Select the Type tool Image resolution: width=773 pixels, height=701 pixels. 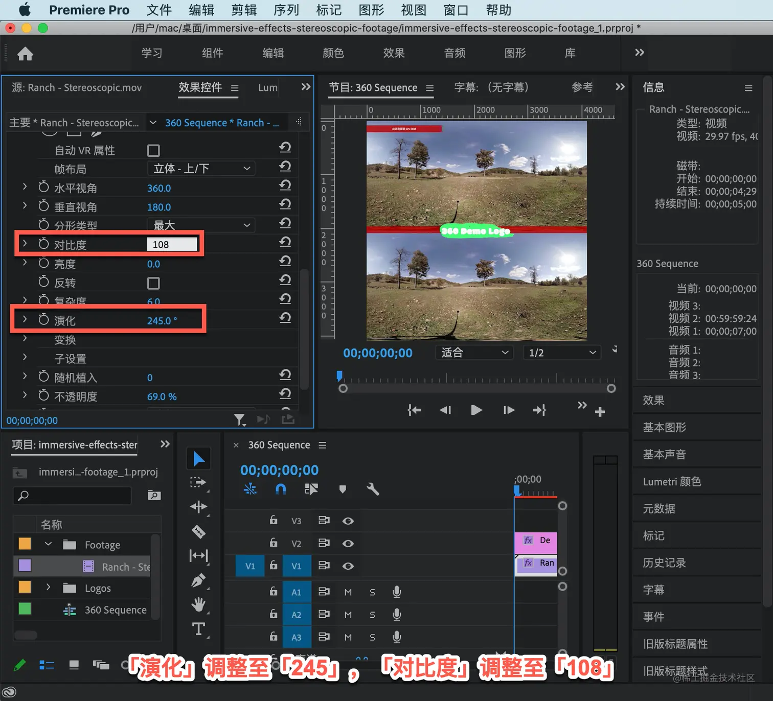click(198, 629)
